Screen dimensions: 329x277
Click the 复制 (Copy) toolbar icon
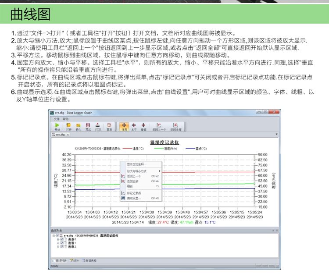point(109,125)
